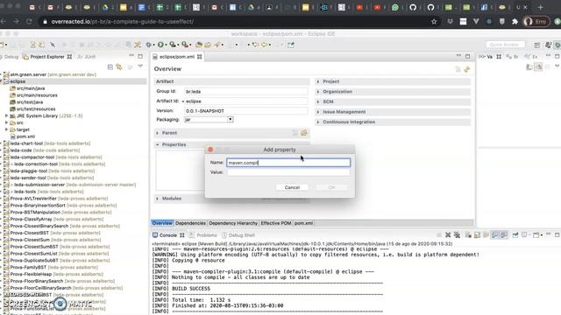The width and height of the screenshot is (561, 315).
Task: Switch to the Problems view tab
Action: point(202,235)
